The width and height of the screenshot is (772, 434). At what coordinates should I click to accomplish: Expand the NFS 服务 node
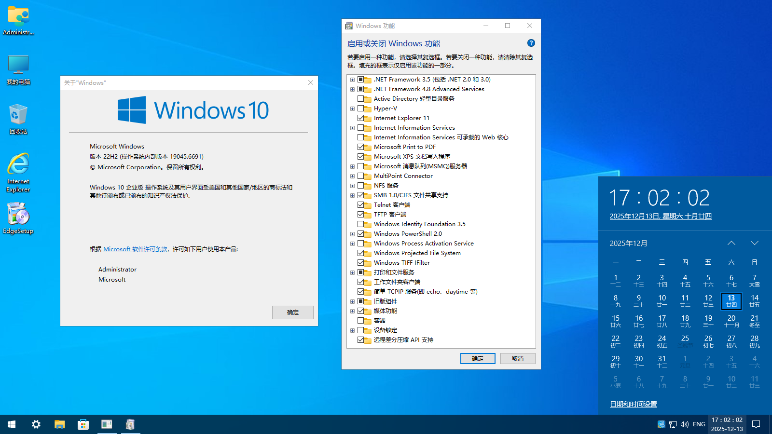[353, 186]
